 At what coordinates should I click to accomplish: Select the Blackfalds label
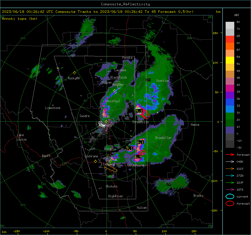[x=119, y=77]
